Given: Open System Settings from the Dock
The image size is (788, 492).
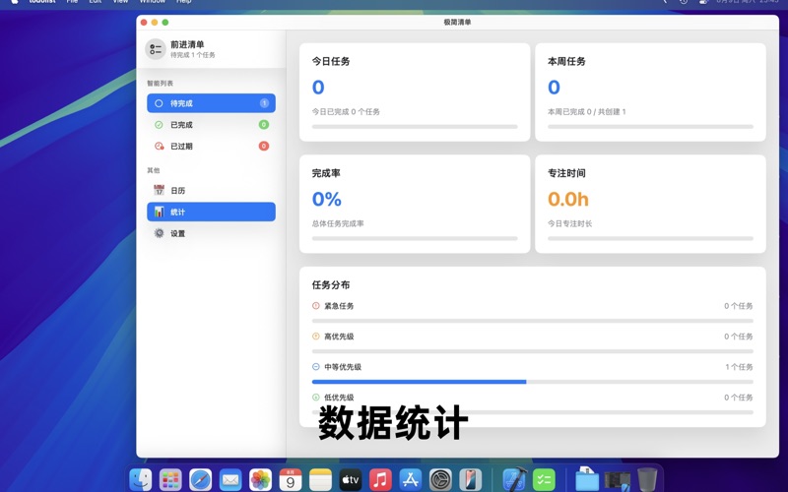Looking at the screenshot, I should tap(440, 480).
